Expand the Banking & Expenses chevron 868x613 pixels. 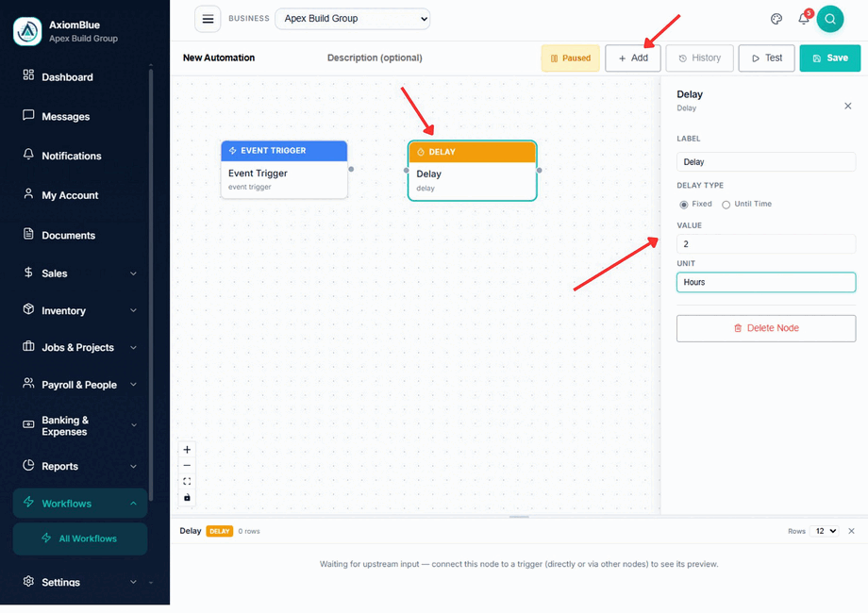pos(133,425)
